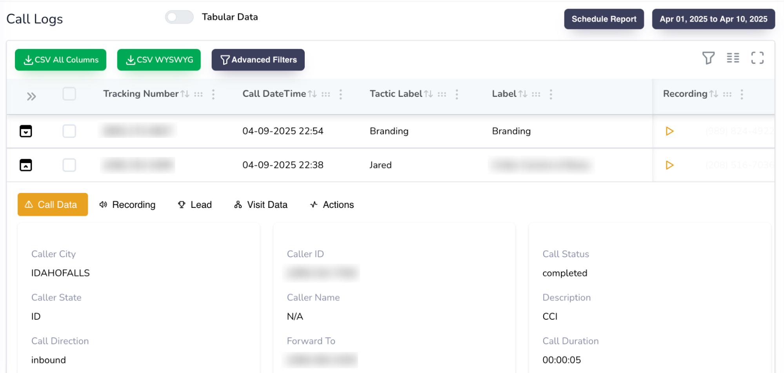Sort by Tracking Number column
The height and width of the screenshot is (373, 784).
(x=185, y=94)
